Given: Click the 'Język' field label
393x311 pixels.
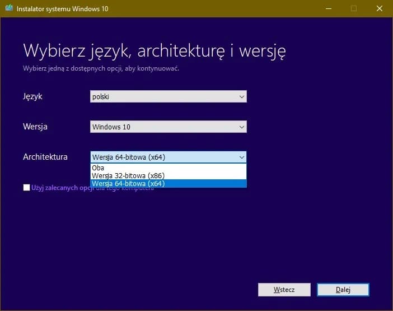Looking at the screenshot, I should pos(32,96).
